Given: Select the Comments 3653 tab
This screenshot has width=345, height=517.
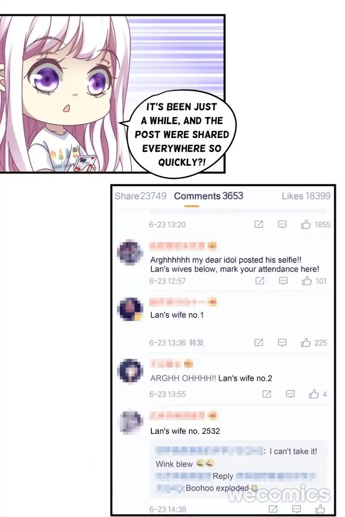Looking at the screenshot, I should 208,196.
